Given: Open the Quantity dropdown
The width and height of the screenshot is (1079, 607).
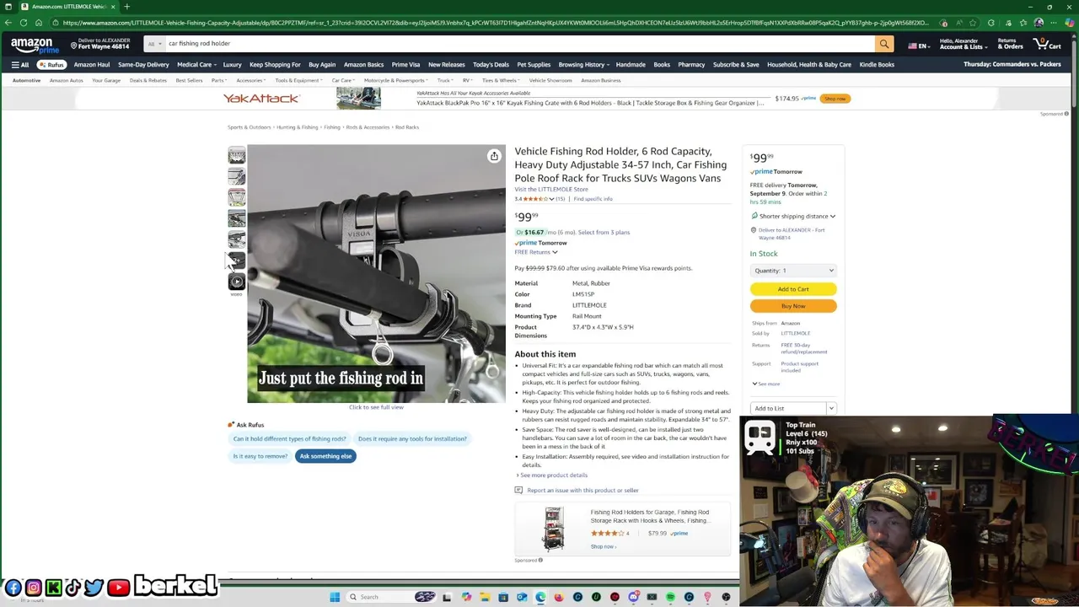Looking at the screenshot, I should coord(793,271).
